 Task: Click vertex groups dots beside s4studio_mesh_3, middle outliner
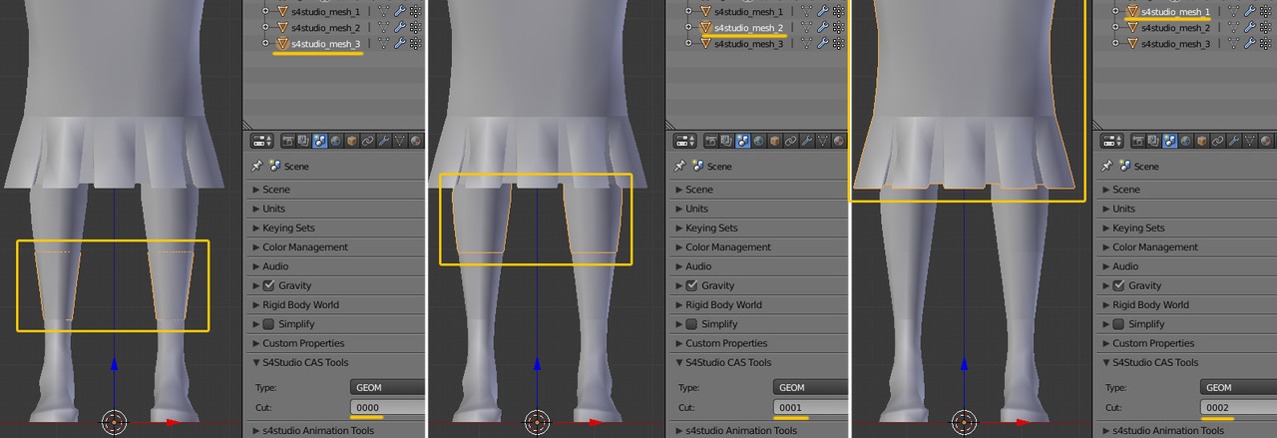pyautogui.click(x=839, y=43)
